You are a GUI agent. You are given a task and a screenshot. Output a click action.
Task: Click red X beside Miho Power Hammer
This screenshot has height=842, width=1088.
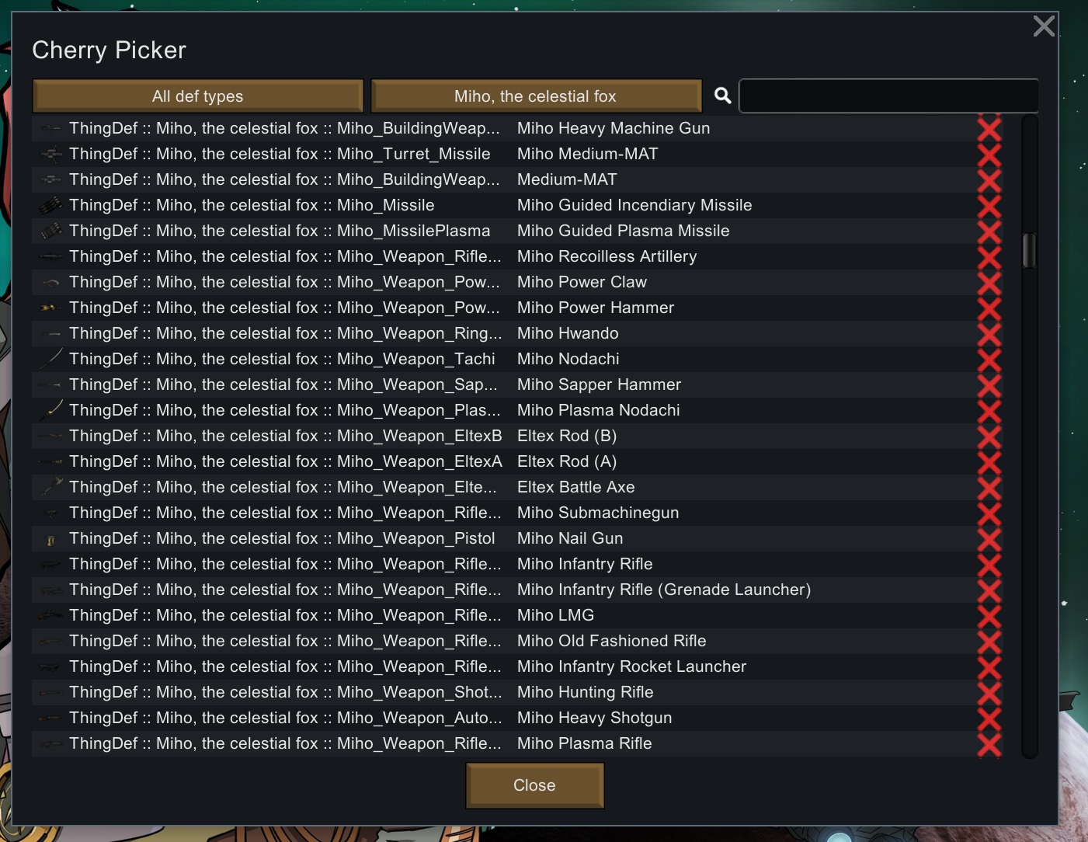click(989, 308)
